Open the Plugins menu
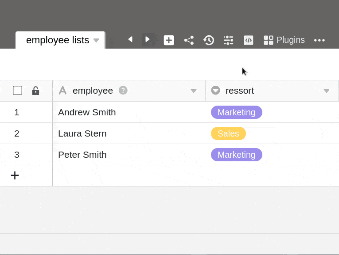339x255 pixels. coord(284,40)
